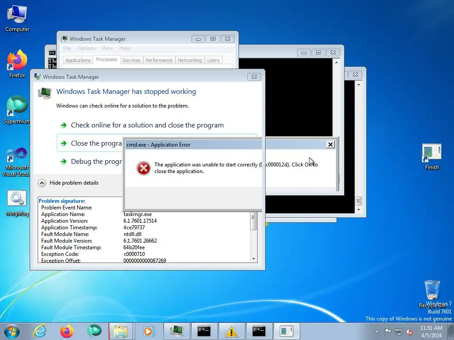Open View menu in Windows Task Manager
Viewport: 454px width, 340px height.
point(107,48)
